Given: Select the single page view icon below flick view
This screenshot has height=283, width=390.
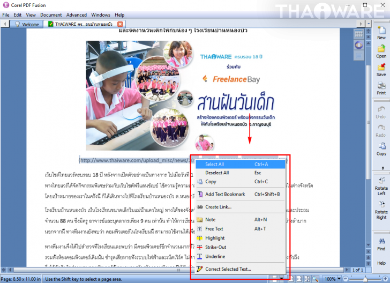Looking at the screenshot, I should (359, 56).
